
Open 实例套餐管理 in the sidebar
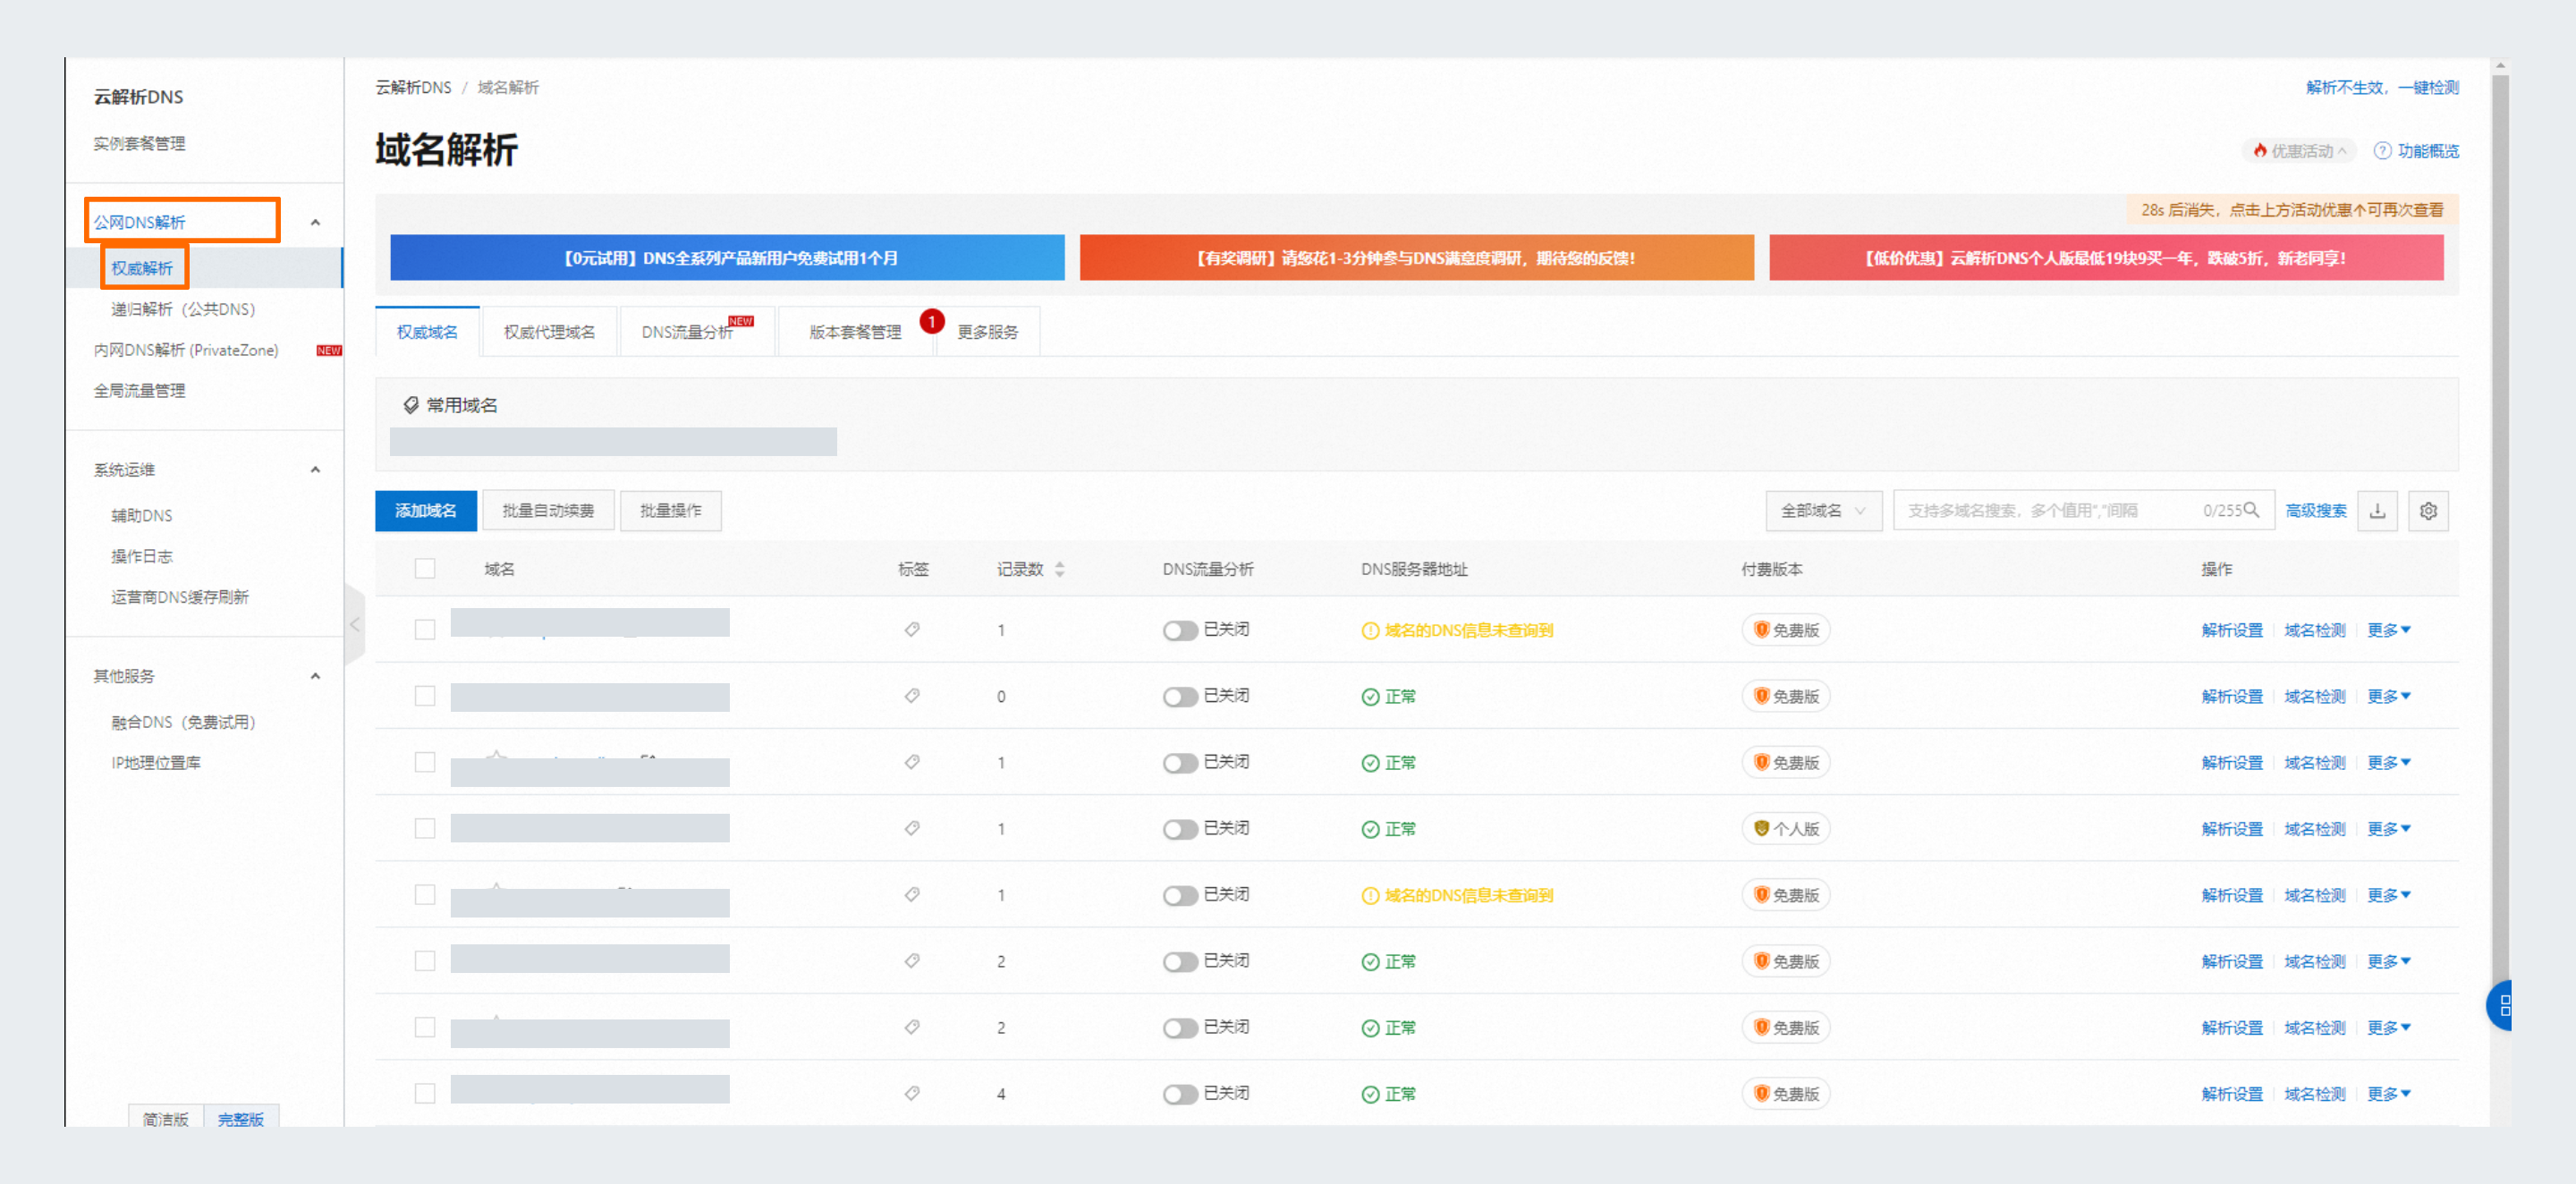pos(139,144)
